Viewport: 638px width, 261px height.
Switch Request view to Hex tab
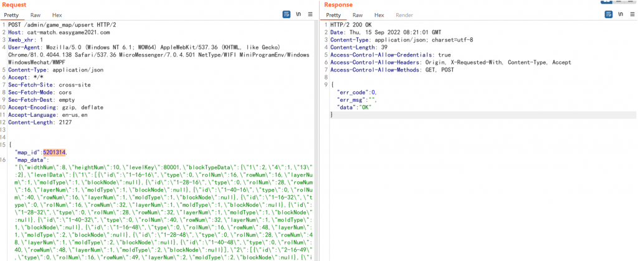point(57,15)
